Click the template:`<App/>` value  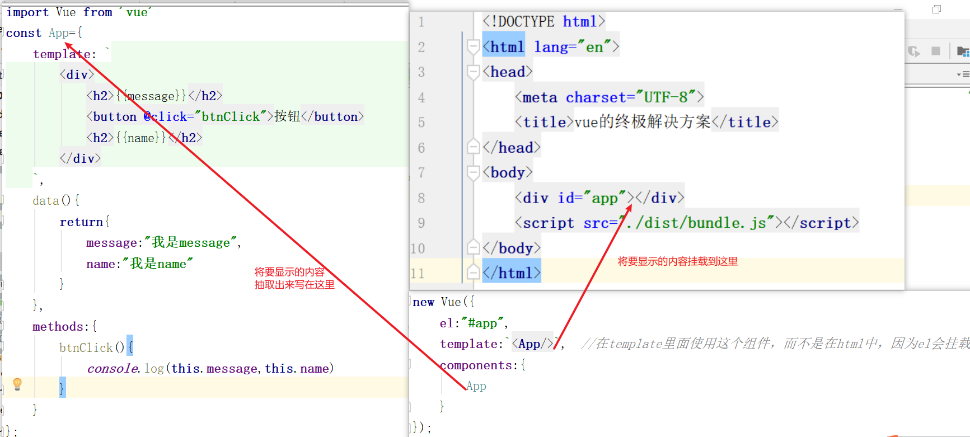tap(534, 344)
